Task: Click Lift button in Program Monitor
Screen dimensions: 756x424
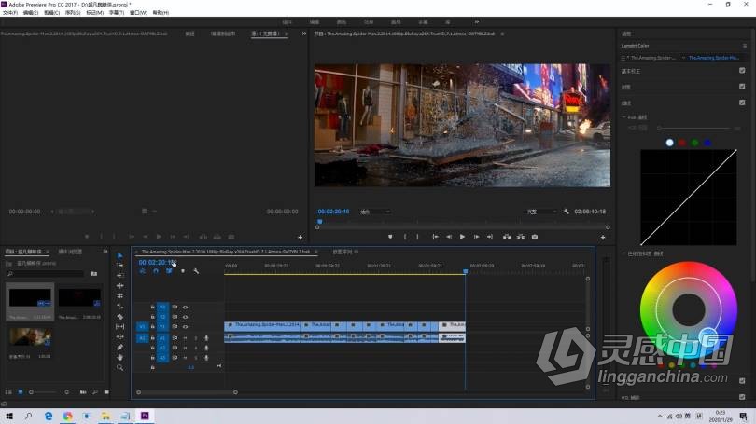Action: pyautogui.click(x=507, y=237)
